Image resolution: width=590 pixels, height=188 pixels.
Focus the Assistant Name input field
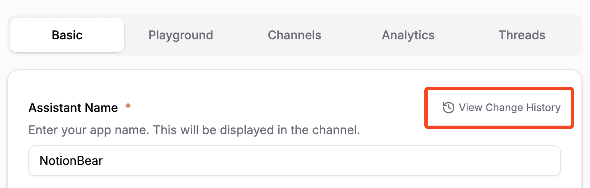(295, 161)
